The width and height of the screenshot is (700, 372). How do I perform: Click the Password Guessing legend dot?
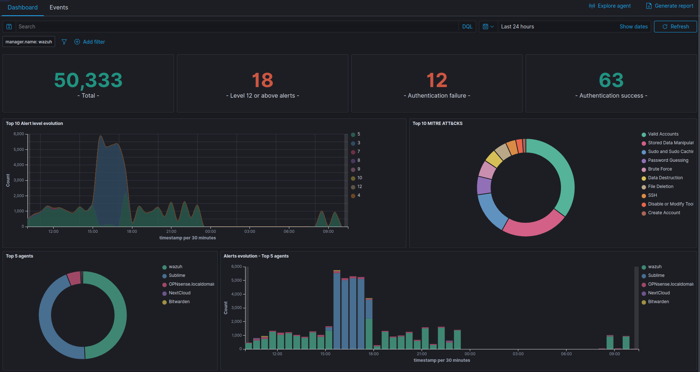pos(644,161)
